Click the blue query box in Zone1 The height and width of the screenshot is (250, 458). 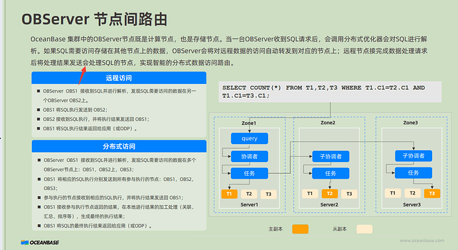pos(250,138)
